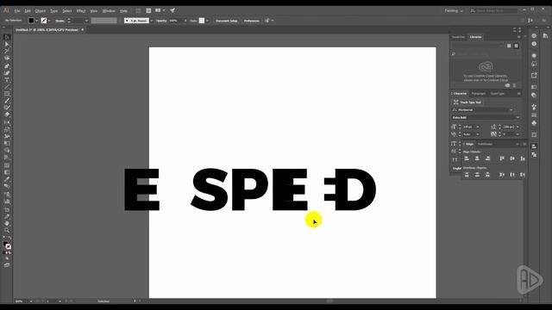Viewport: 552px width, 310px height.
Task: Open the font size dropdown
Action: coord(478,127)
